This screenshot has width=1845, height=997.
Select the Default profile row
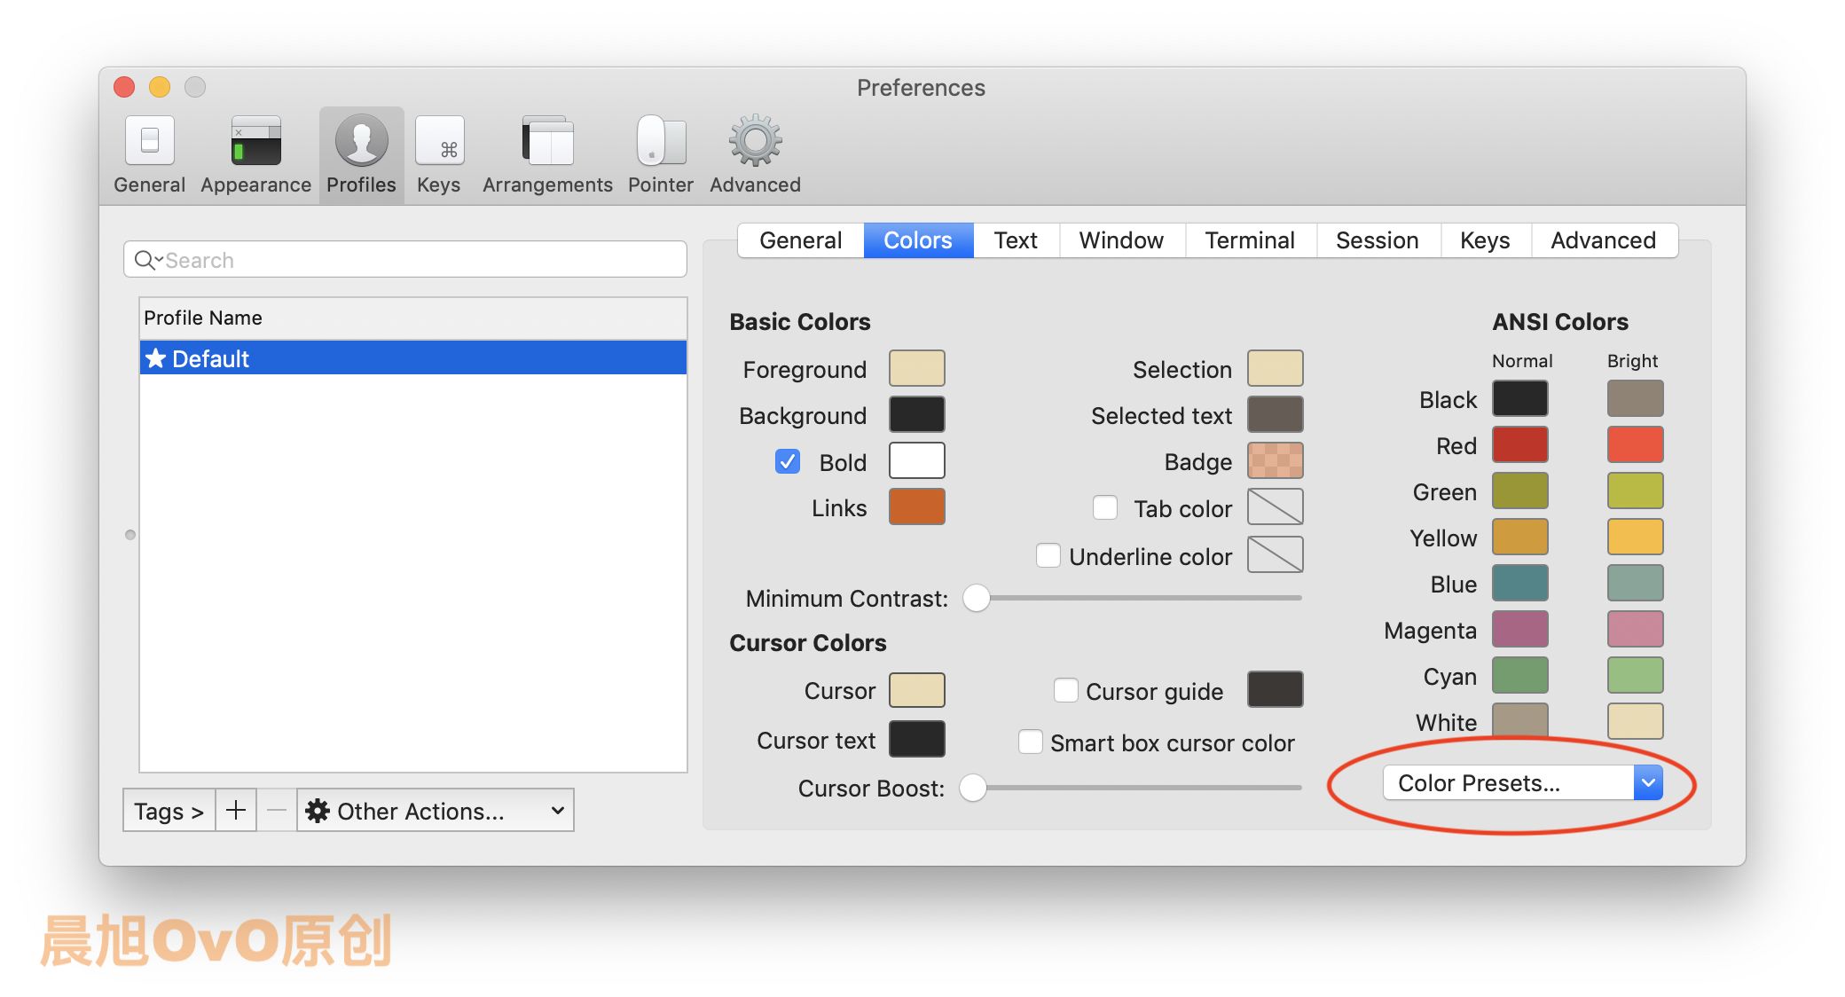coord(413,358)
